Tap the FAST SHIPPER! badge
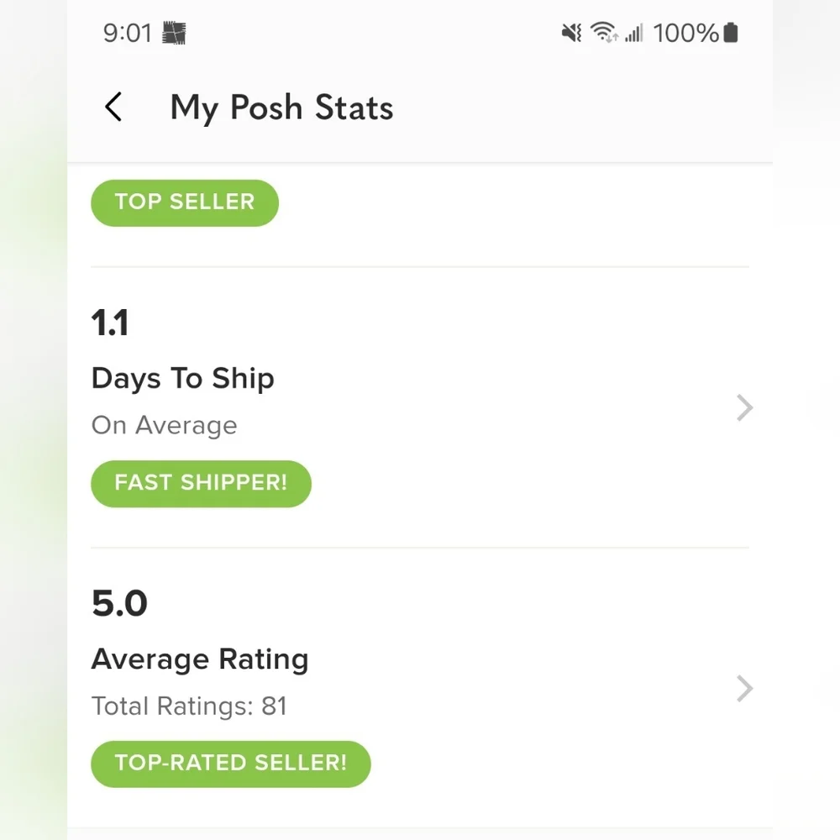840x840 pixels. click(201, 483)
